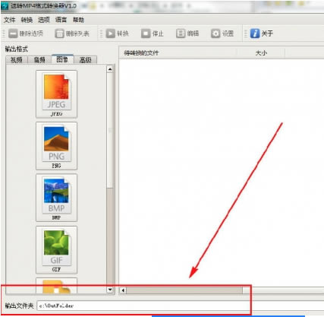The width and height of the screenshot is (324, 317).
Task: Click the Convert play icon in toolbar
Action: coord(110,33)
